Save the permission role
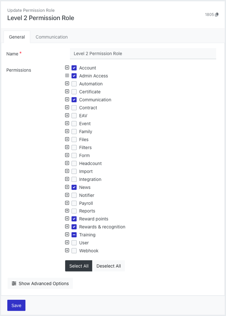 pyautogui.click(x=16, y=305)
